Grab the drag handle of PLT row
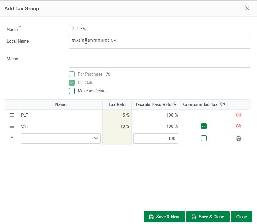Image resolution: width=257 pixels, height=224 pixels. click(12, 115)
